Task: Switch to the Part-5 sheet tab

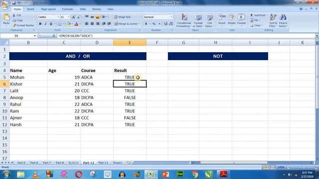Action: coord(21,163)
